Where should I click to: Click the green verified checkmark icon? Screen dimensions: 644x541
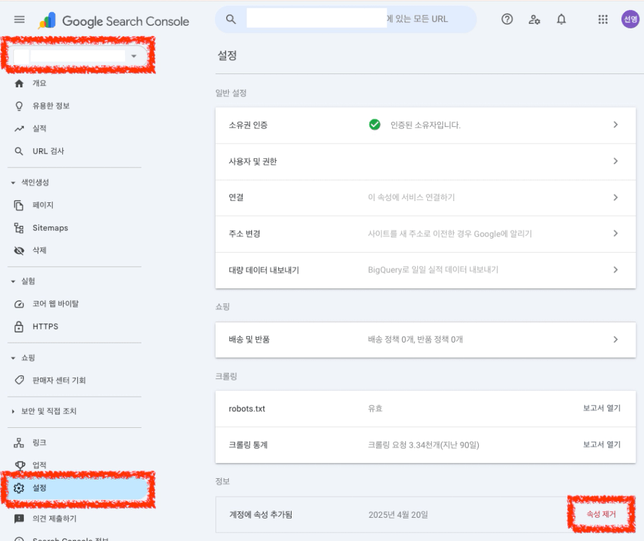click(375, 124)
